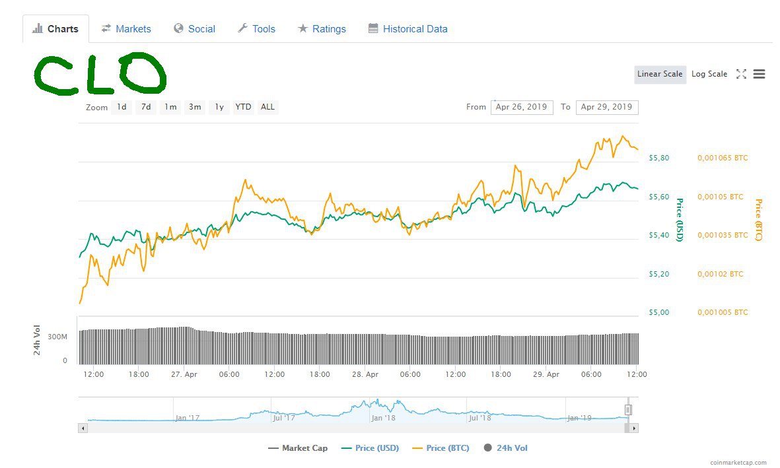
Task: Click the right scroll arrow of navigator
Action: tap(634, 428)
